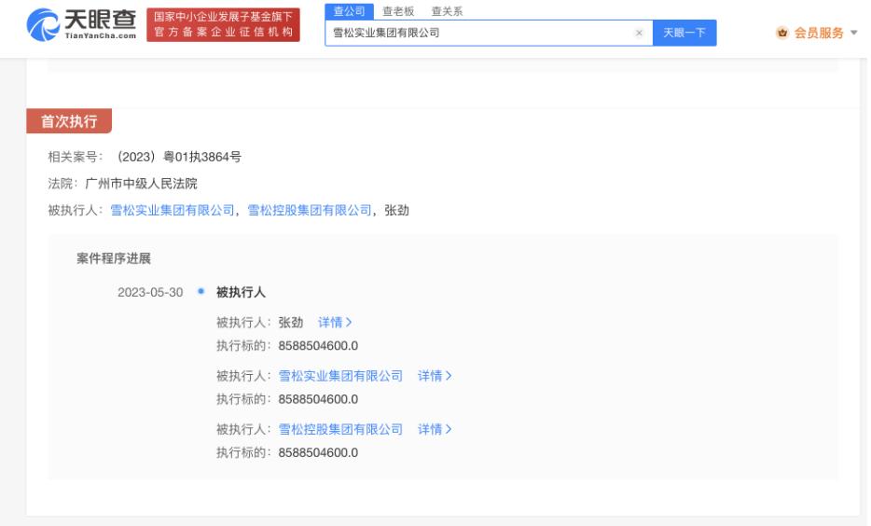The width and height of the screenshot is (871, 526).
Task: Open 雪松控股集团有限公司 link under 案件程序进展
Action: (340, 429)
